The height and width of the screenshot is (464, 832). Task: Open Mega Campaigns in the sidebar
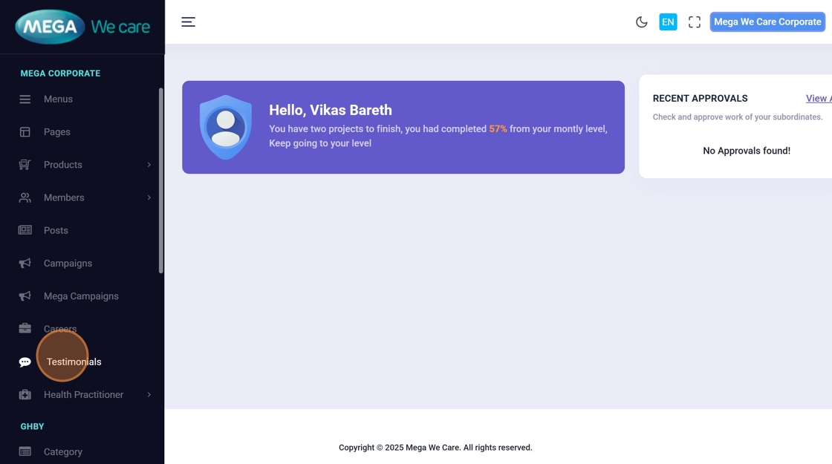click(x=81, y=296)
